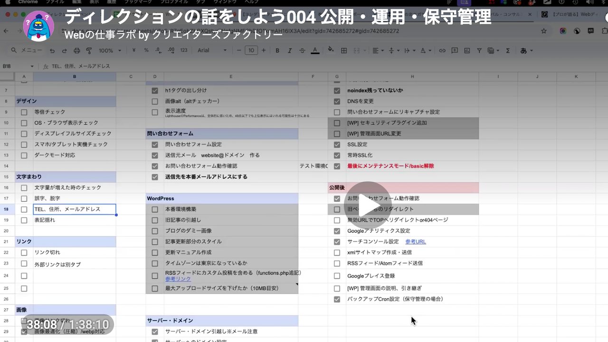Apply percent format with the % icon

[x=146, y=50]
